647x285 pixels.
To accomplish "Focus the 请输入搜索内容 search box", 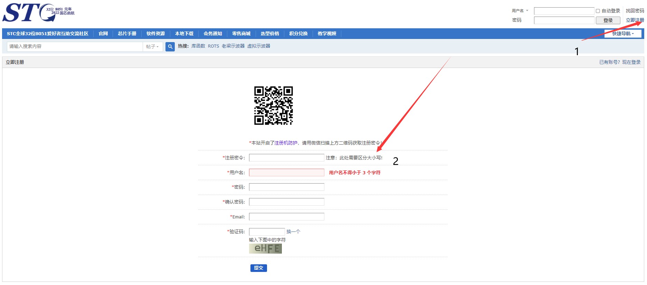I will (x=75, y=47).
